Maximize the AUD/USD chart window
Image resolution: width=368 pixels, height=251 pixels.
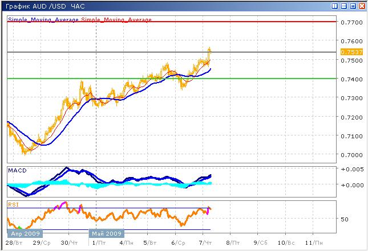(x=351, y=6)
